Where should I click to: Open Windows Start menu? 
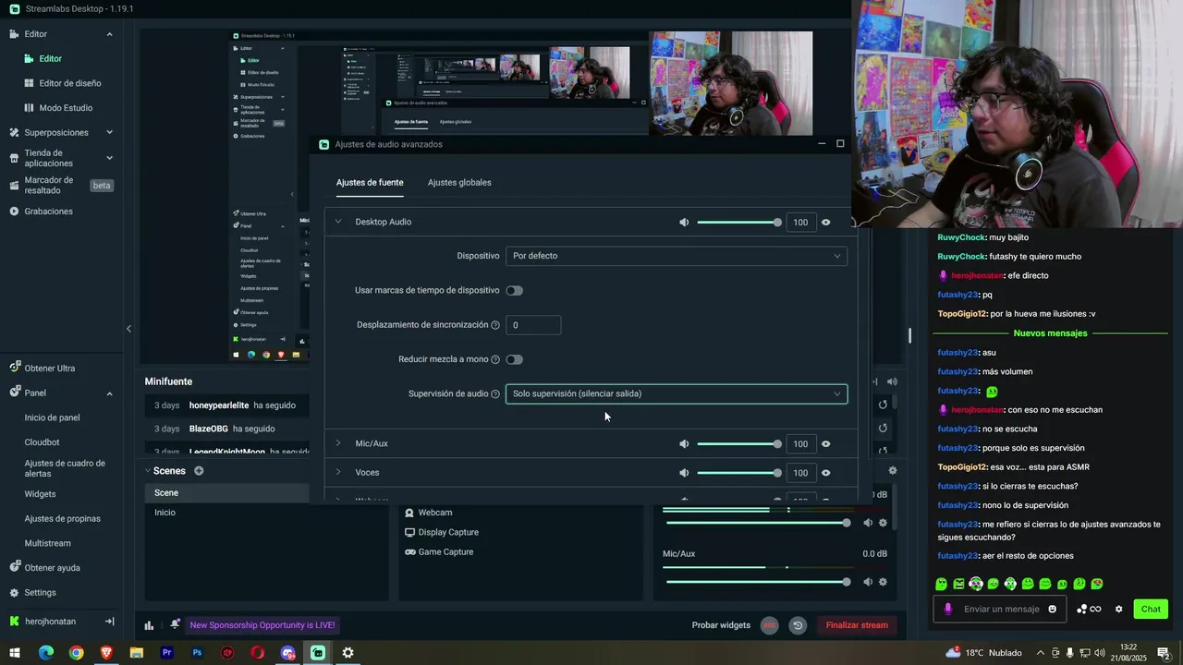tap(15, 653)
